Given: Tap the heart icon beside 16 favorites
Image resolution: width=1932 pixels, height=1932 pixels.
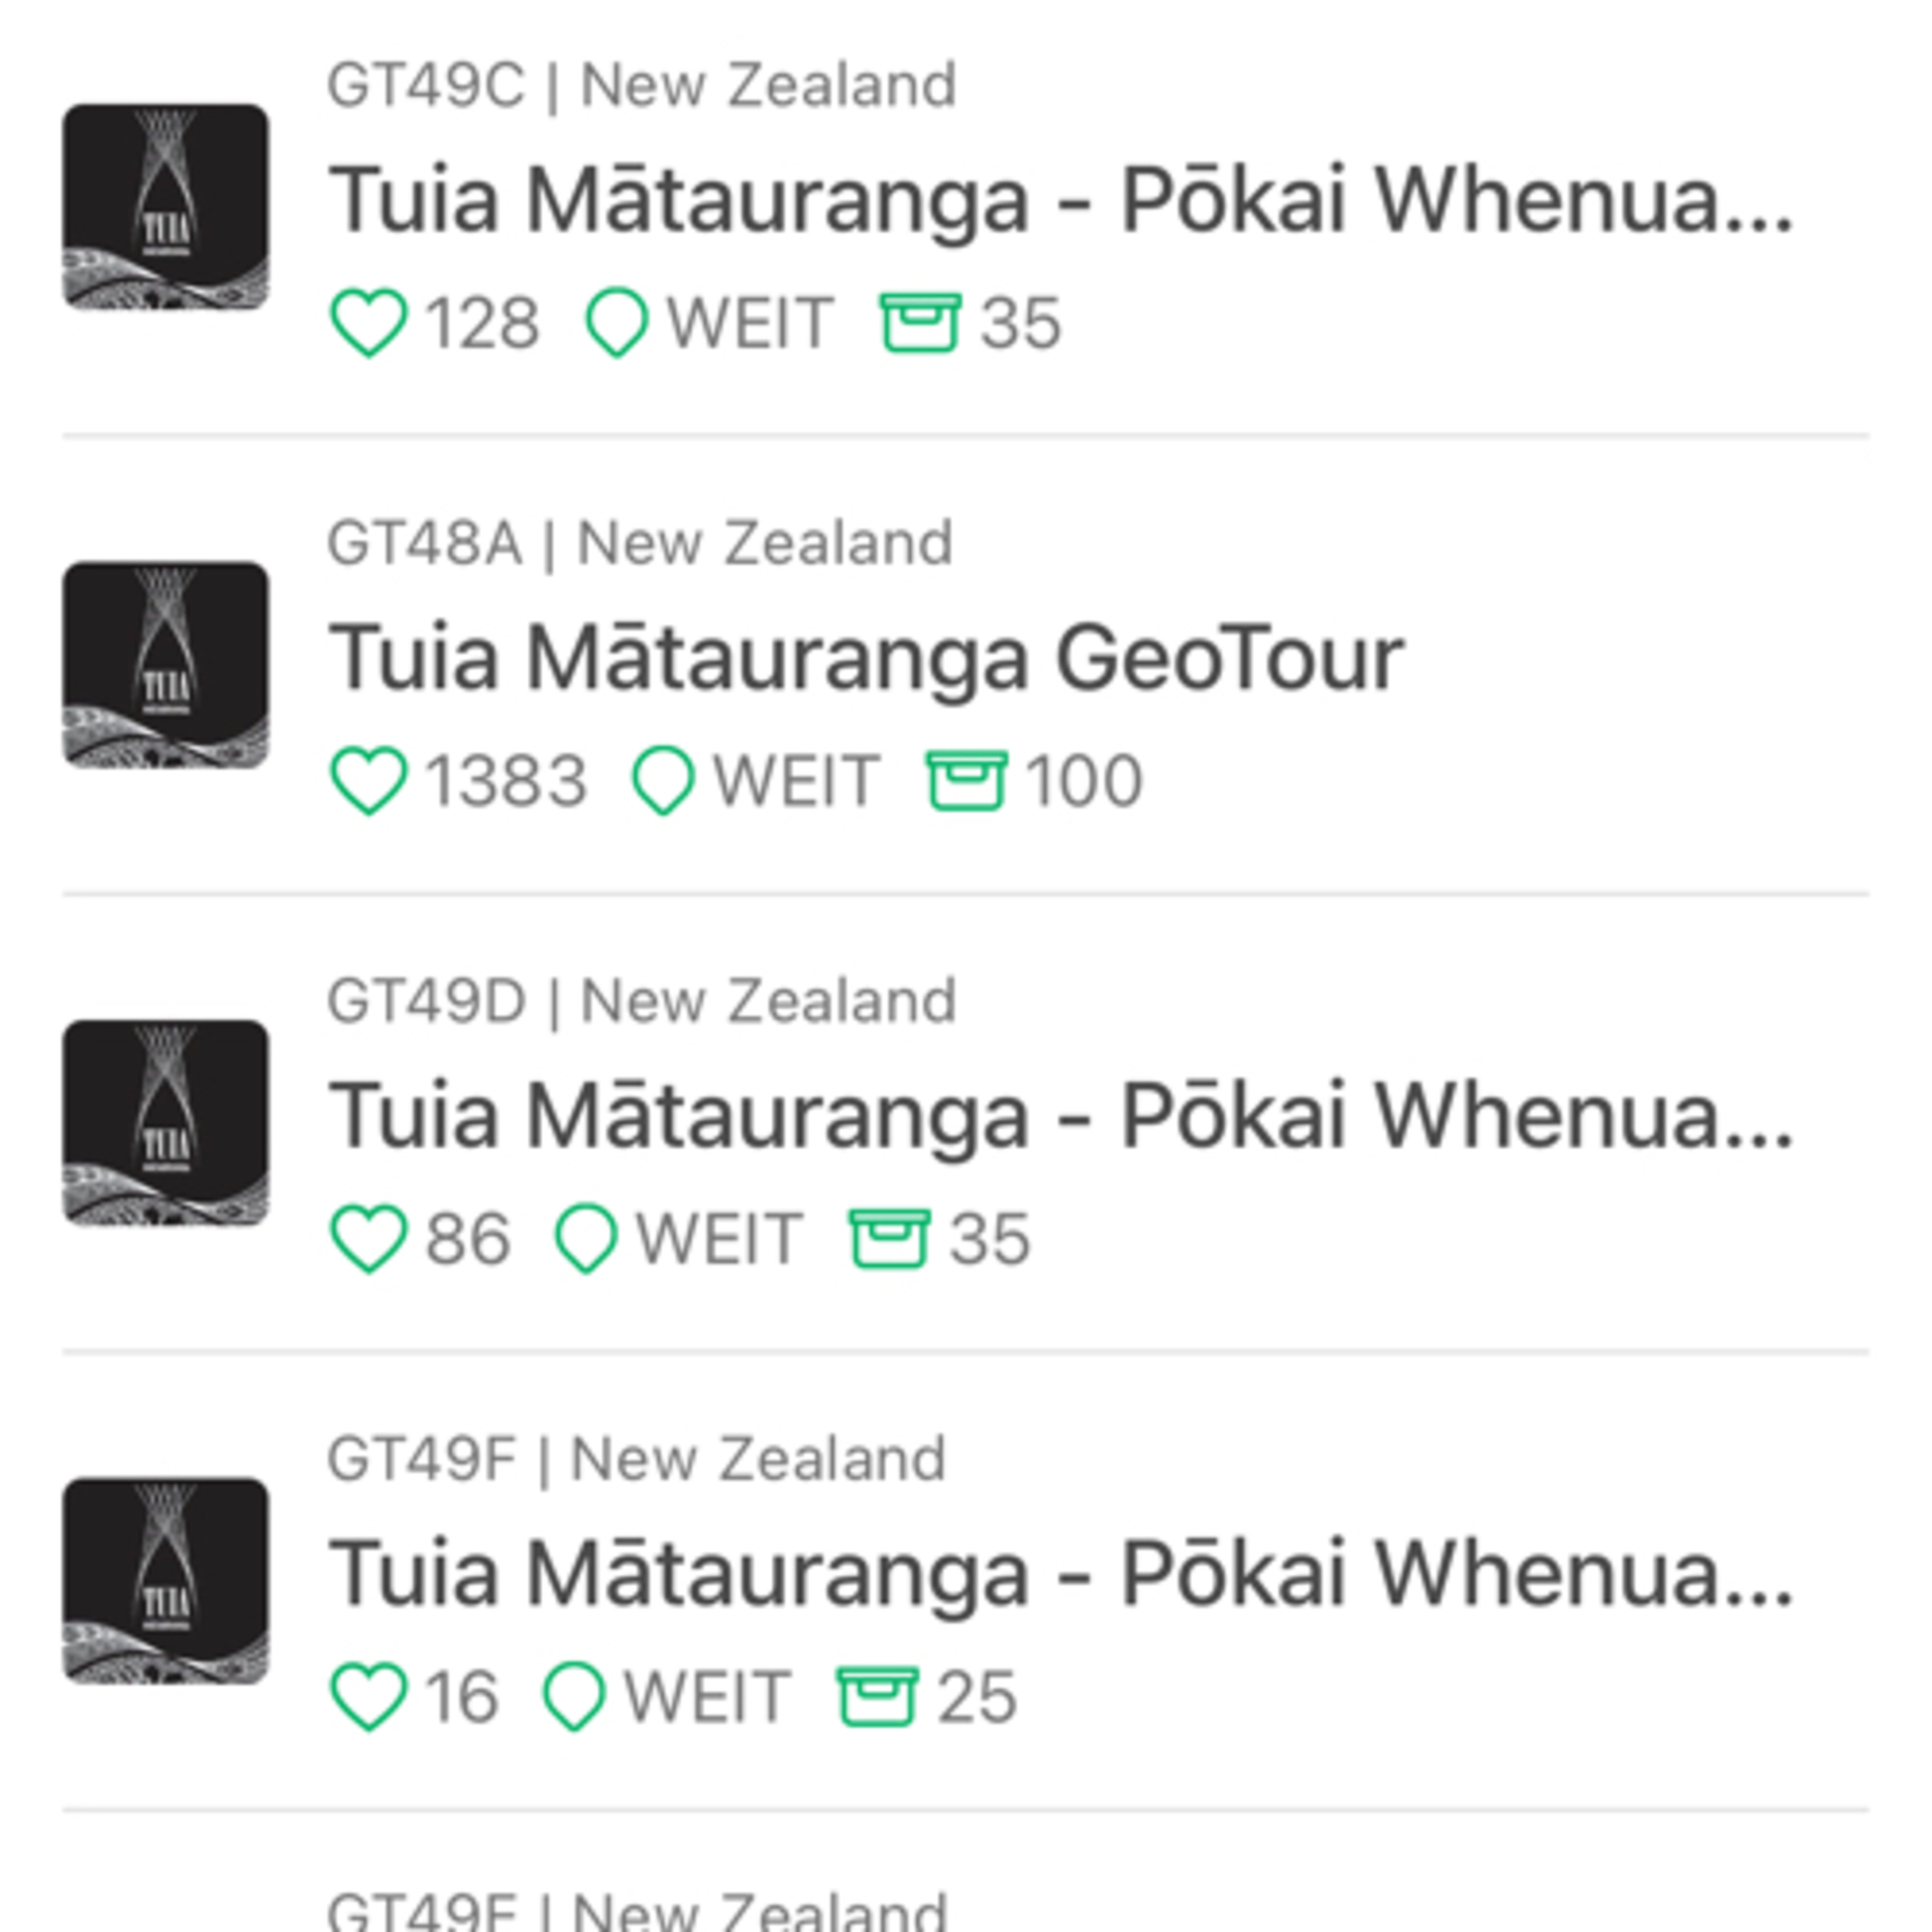Looking at the screenshot, I should pyautogui.click(x=368, y=1696).
